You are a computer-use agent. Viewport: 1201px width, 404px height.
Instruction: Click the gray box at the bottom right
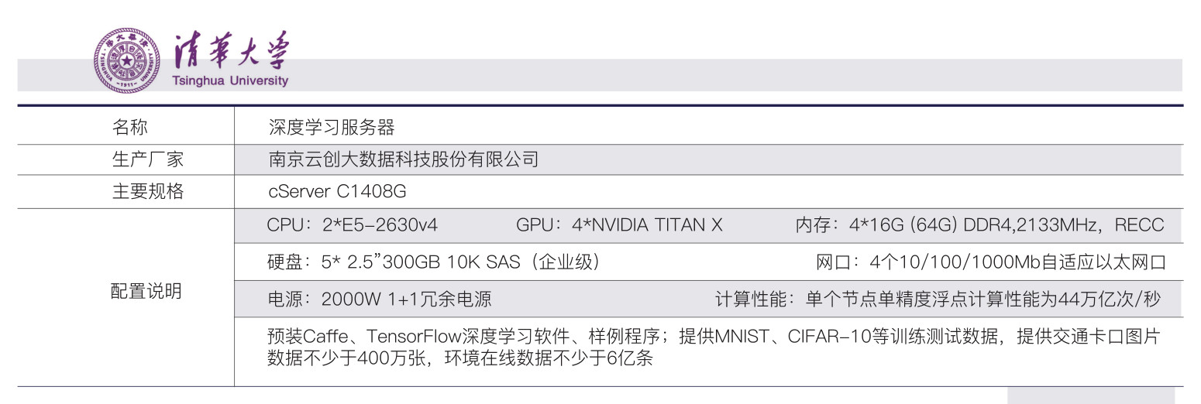1090,395
